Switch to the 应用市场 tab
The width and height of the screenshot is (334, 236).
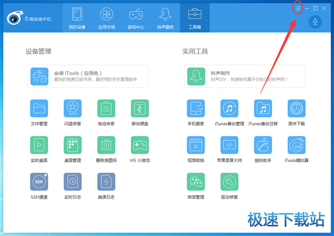106,18
